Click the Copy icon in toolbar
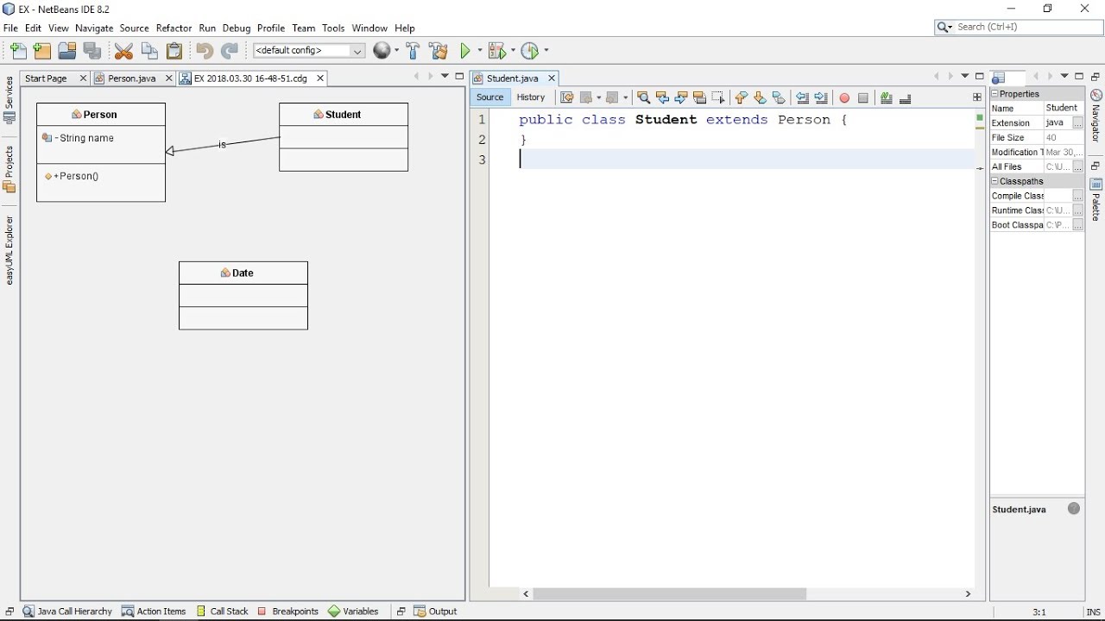 pos(149,51)
